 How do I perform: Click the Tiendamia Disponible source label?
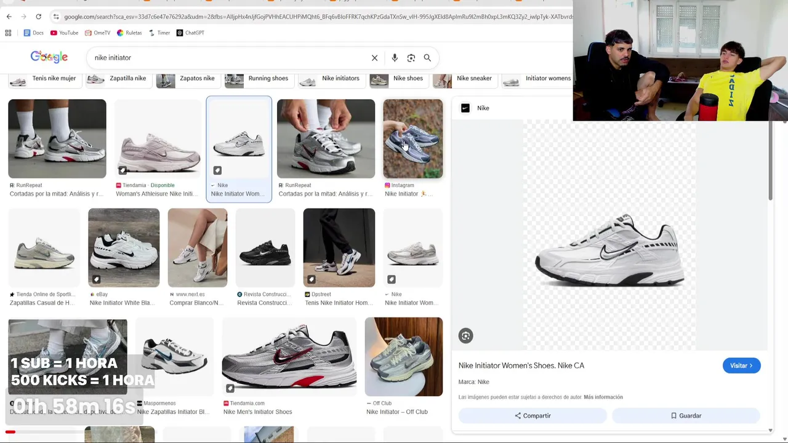145,185
